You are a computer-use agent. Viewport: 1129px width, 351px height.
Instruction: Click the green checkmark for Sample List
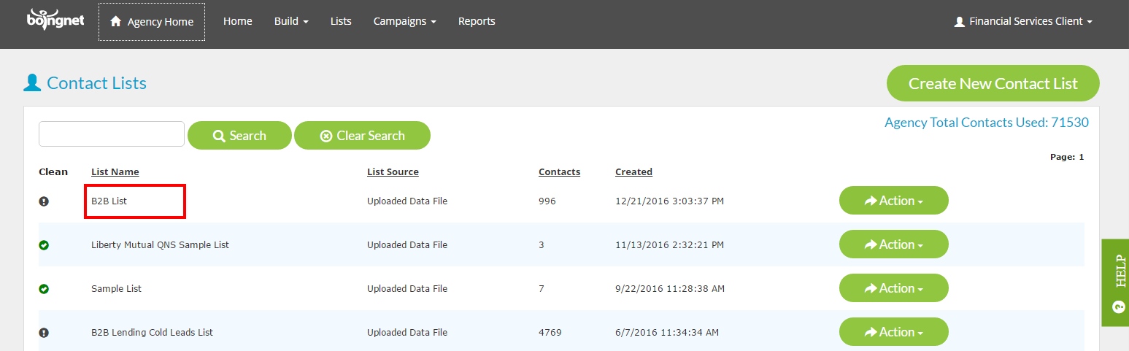pyautogui.click(x=44, y=289)
